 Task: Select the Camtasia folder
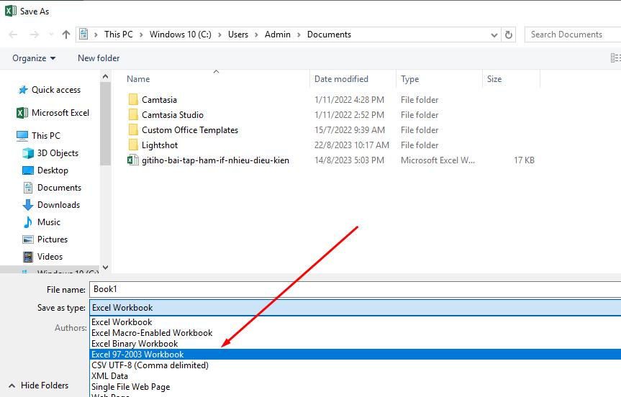pos(159,100)
